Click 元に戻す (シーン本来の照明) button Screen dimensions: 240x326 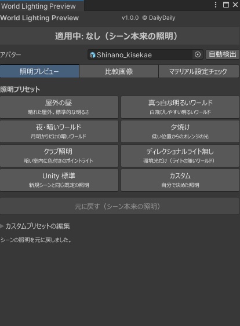[119, 206]
